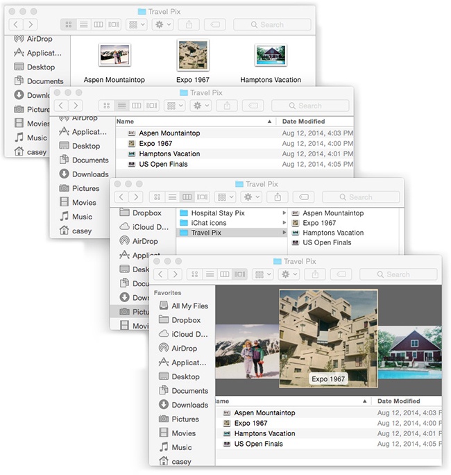The image size is (451, 475).
Task: Go forward in front Cover Flow window
Action: click(175, 274)
